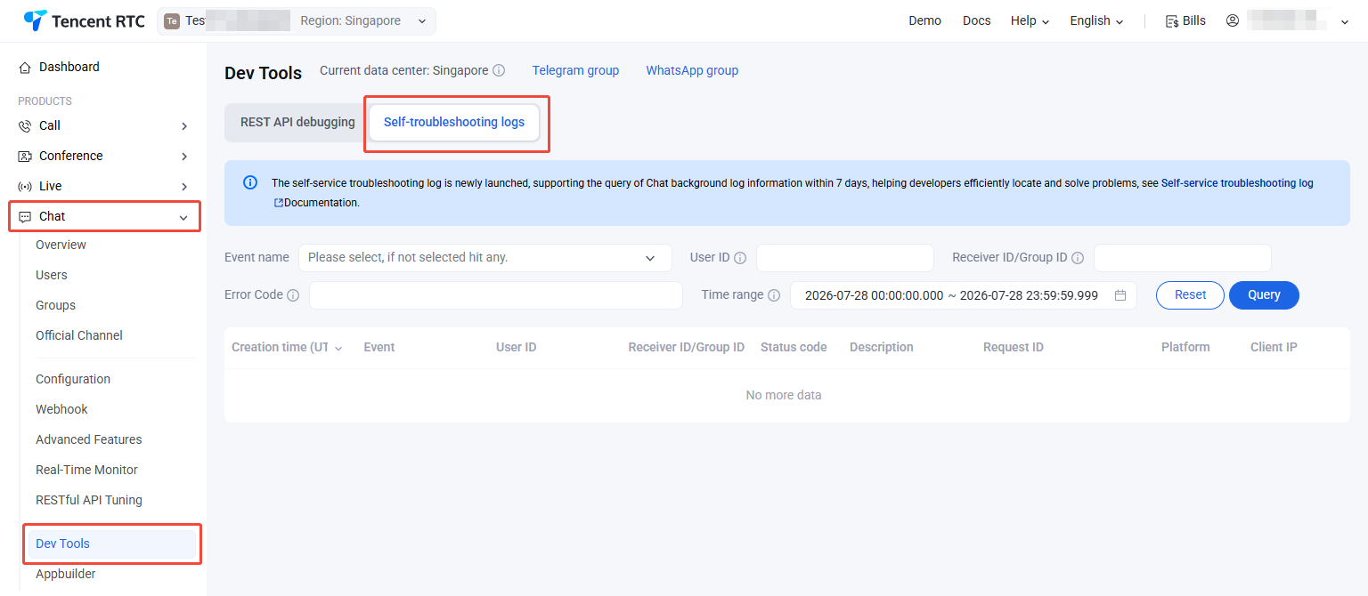Click info icon next to Receiver ID/Group ID
This screenshot has height=596, width=1368.
pyautogui.click(x=1078, y=258)
